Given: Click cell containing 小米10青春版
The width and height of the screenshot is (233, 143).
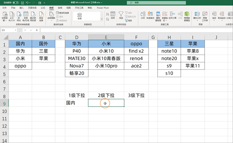Looking at the screenshot, I should (106, 58).
